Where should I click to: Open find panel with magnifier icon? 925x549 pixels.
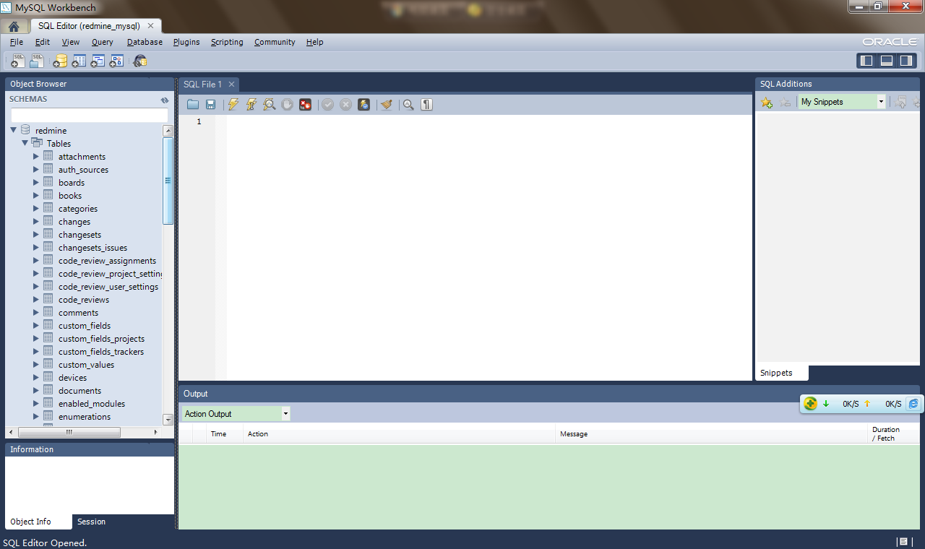click(x=408, y=105)
